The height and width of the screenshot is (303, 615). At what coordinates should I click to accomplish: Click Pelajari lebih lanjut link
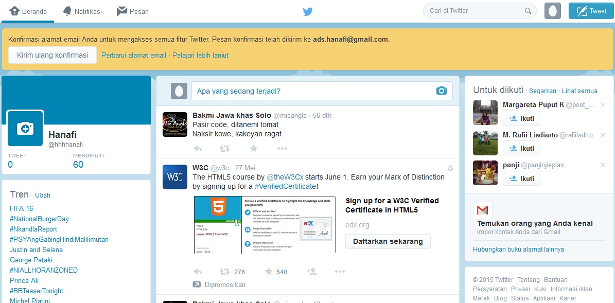pos(200,55)
